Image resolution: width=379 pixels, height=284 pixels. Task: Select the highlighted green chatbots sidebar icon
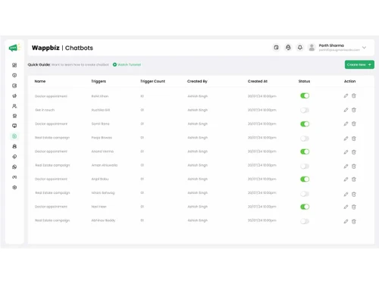click(x=14, y=136)
